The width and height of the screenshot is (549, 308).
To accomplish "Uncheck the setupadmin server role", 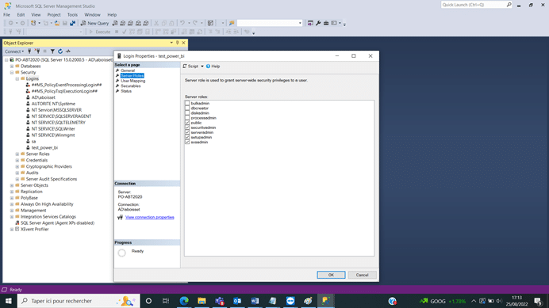I will 187,137.
